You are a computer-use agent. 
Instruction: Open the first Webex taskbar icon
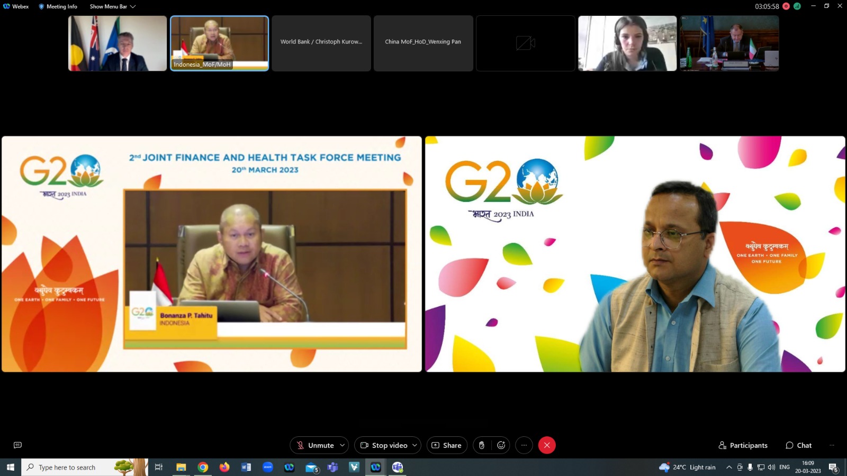(289, 467)
